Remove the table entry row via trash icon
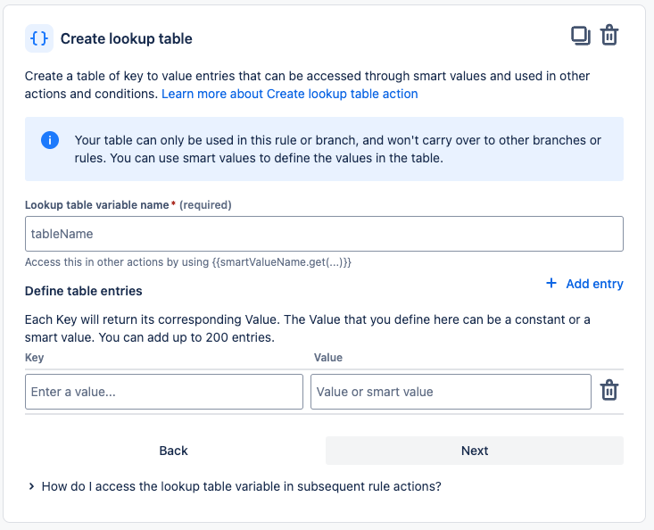The height and width of the screenshot is (530, 654). [609, 391]
